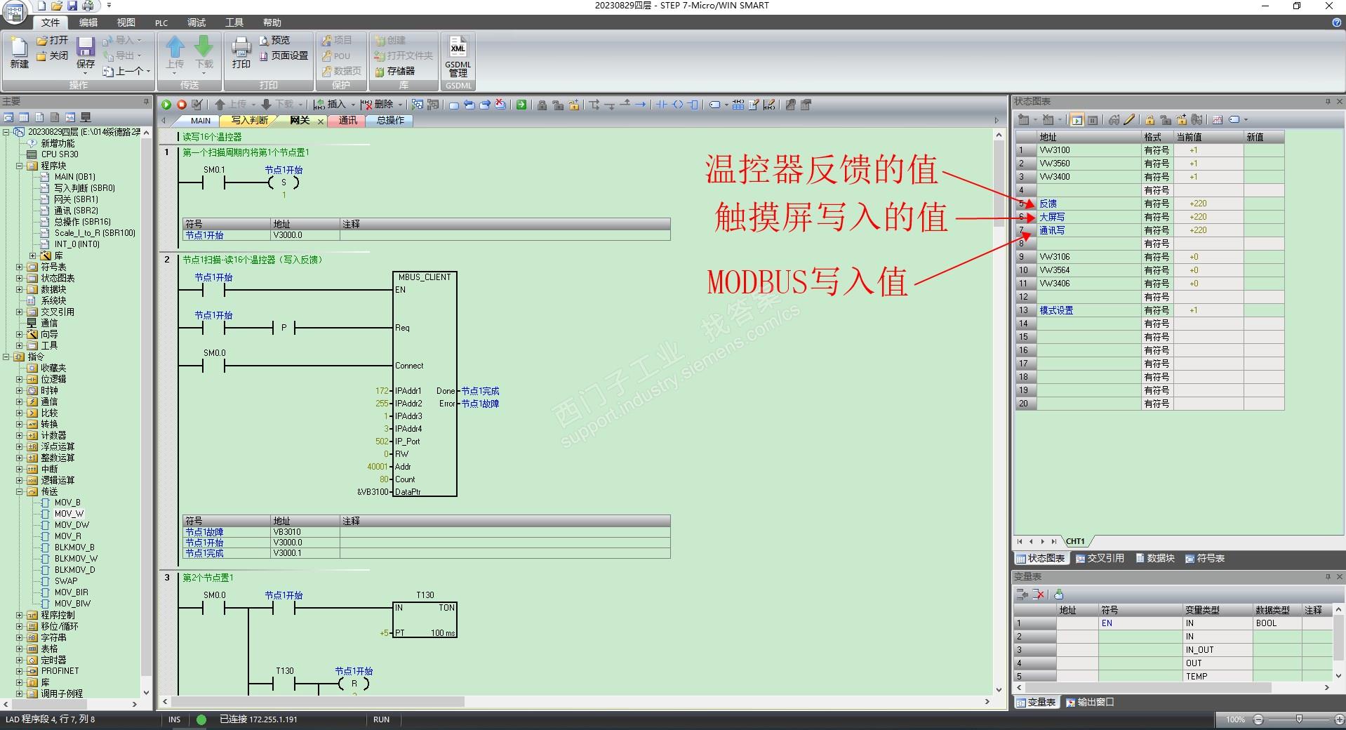Toggle the 状态图表 panel pin
Viewport: 1346px width, 730px height.
(x=1328, y=101)
